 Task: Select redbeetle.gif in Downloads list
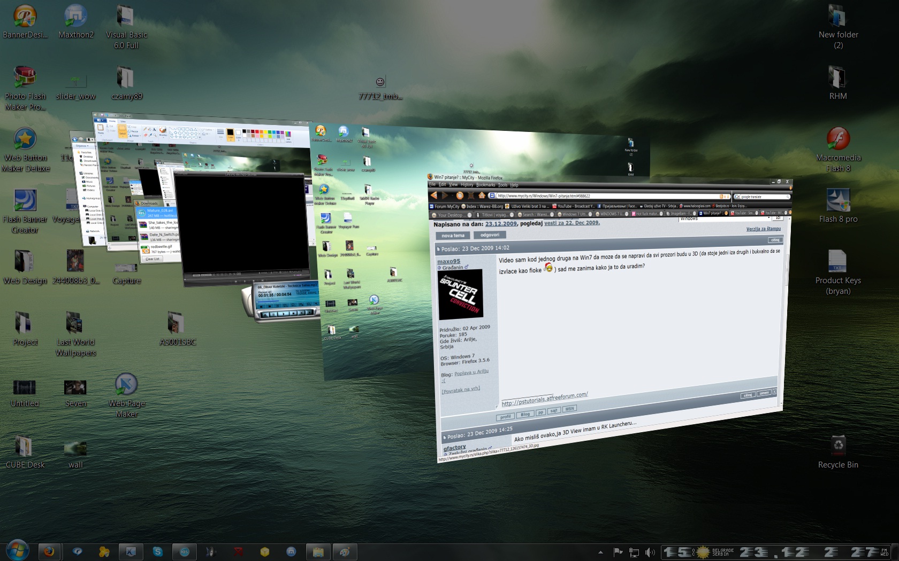coord(160,248)
